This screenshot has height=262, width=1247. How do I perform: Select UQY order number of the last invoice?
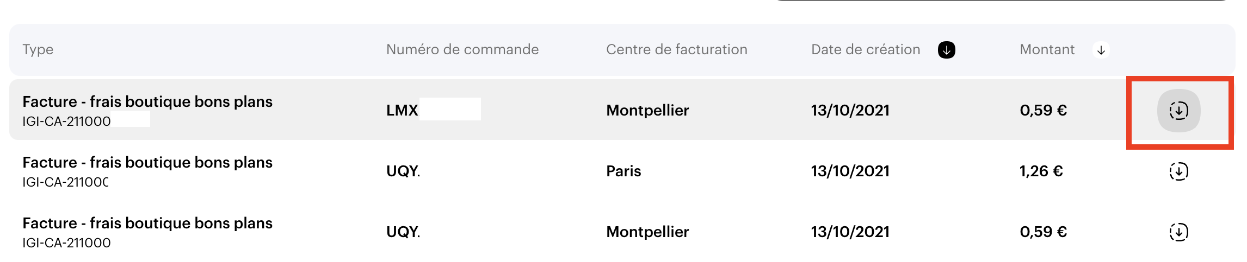pyautogui.click(x=403, y=232)
